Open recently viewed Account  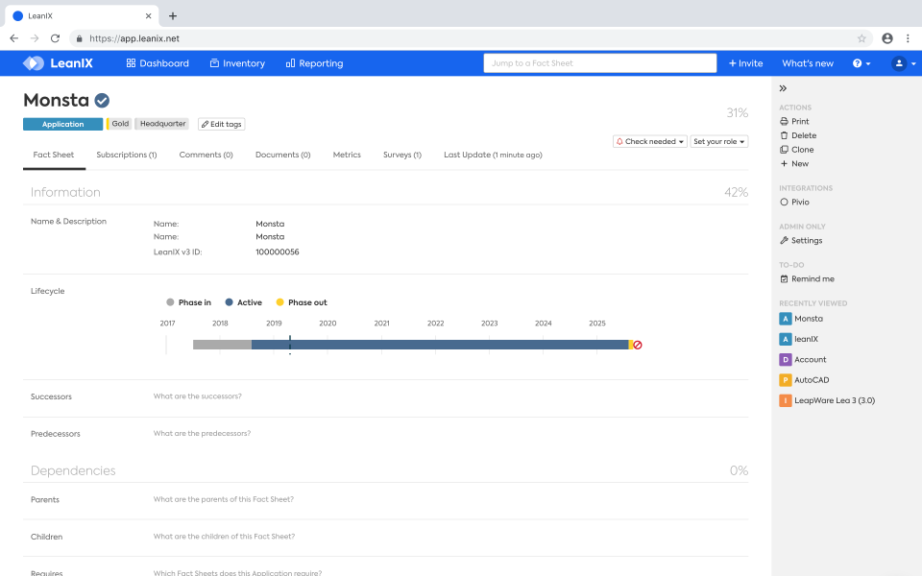coord(803,360)
